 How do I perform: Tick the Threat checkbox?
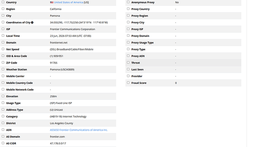coord(128,63)
